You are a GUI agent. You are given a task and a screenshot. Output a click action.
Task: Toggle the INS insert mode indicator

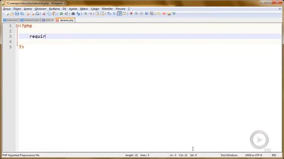point(274,155)
